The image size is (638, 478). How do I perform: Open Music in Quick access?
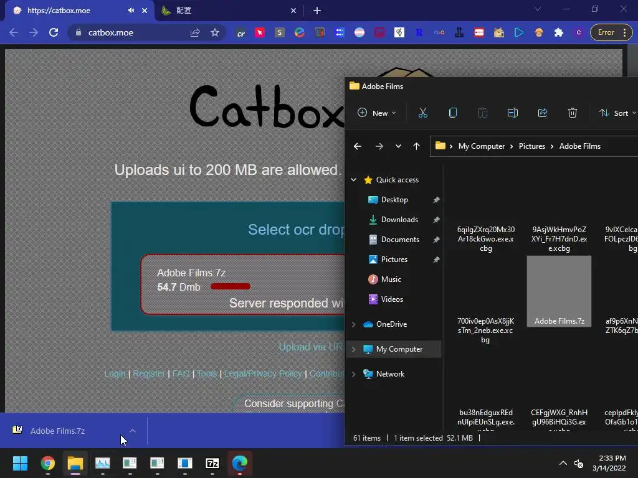[391, 279]
